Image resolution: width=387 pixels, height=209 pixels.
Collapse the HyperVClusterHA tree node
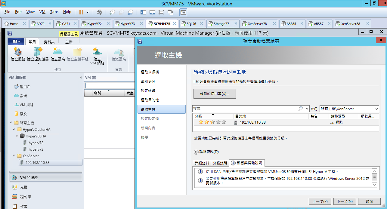(x=14, y=129)
